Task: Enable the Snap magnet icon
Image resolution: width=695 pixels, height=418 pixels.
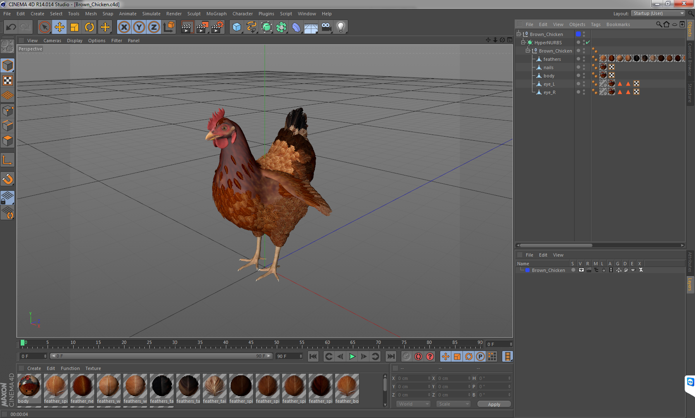Action: [x=8, y=179]
